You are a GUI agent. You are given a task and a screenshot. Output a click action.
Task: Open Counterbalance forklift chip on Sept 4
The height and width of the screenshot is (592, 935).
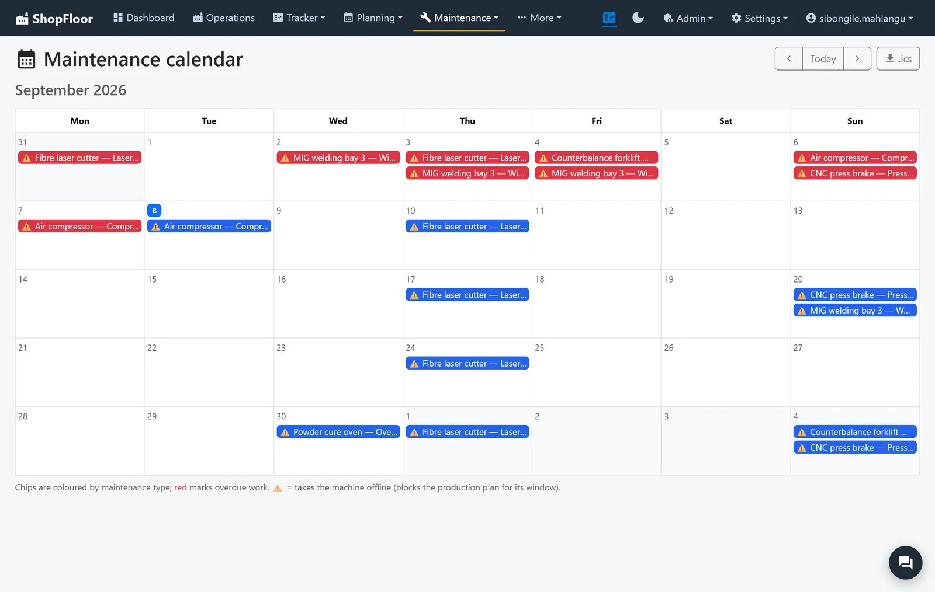(x=597, y=158)
